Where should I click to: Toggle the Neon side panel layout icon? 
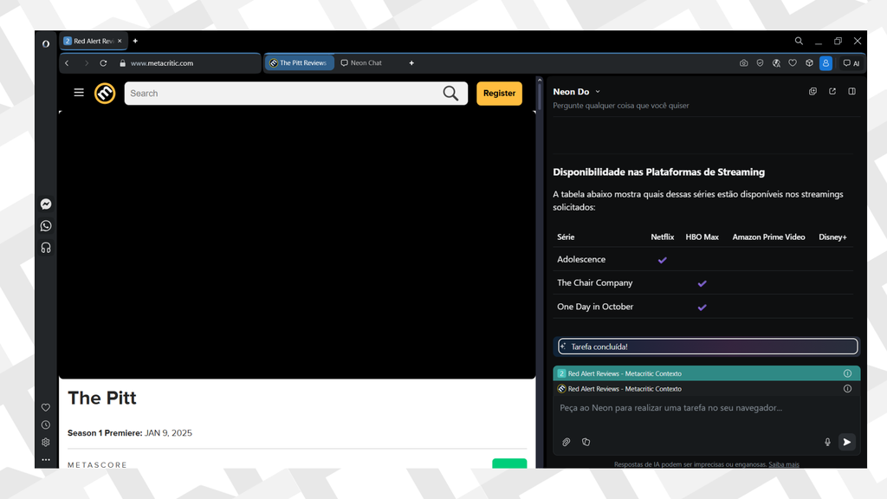click(x=851, y=92)
